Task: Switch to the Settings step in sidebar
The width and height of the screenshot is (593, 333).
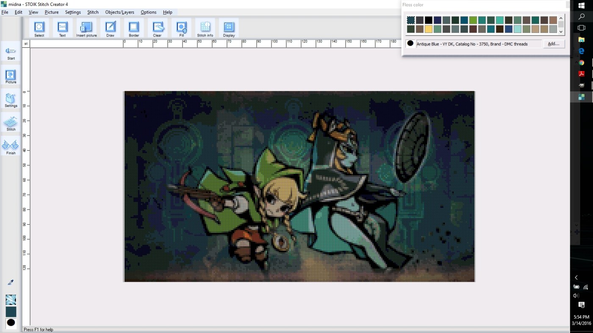Action: tap(11, 99)
